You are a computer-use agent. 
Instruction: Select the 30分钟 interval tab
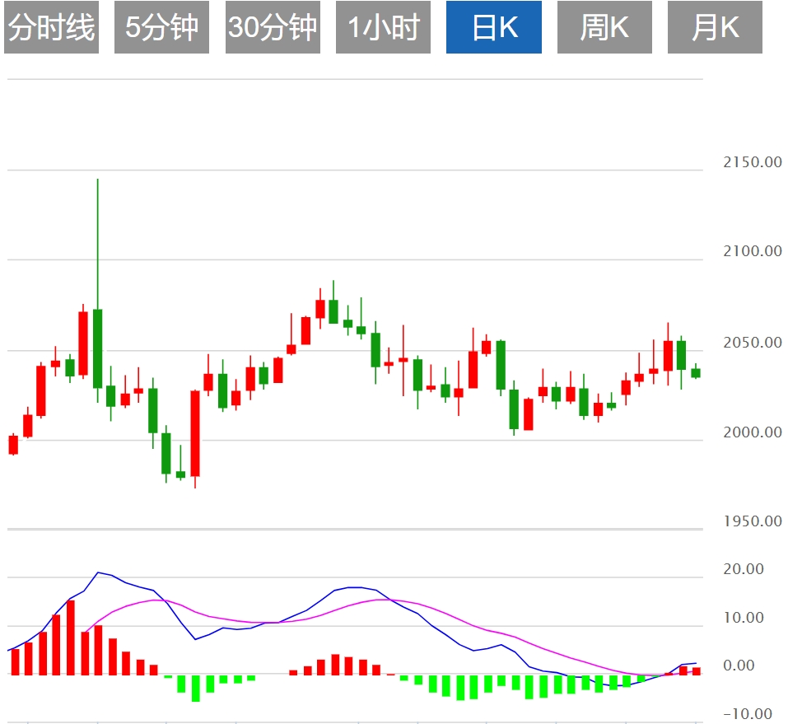(x=273, y=27)
